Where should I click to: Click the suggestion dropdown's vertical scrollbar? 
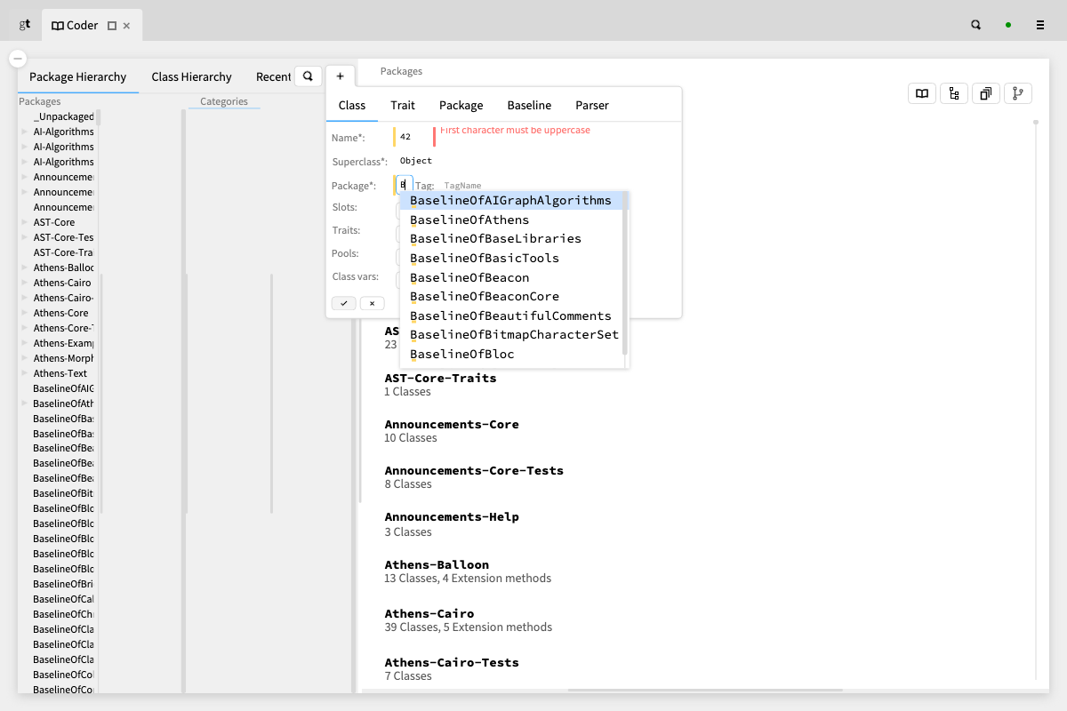pyautogui.click(x=625, y=274)
